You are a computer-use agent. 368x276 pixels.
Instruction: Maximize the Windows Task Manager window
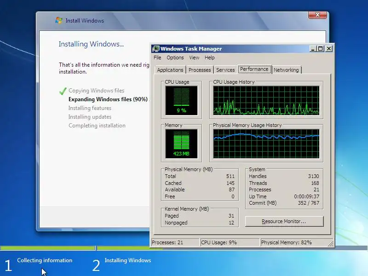pos(320,49)
